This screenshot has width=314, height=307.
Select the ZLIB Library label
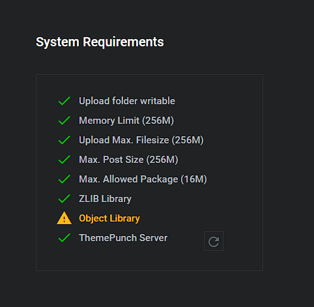[x=105, y=199]
